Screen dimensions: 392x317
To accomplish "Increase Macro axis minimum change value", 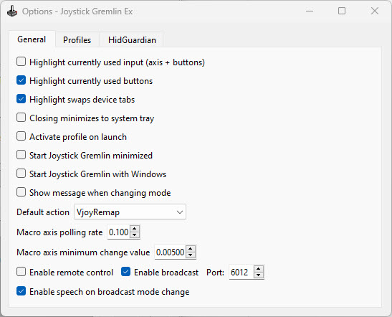I will [x=191, y=249].
